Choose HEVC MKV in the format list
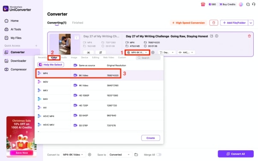The height and width of the screenshot is (161, 258). coord(53,125)
